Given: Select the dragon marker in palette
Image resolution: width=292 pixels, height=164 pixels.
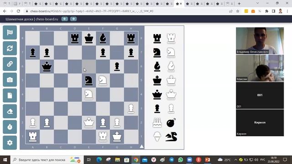Looking at the screenshot, I should (x=171, y=137).
